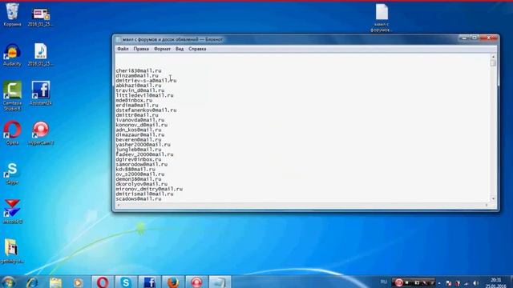Click the line kononov_d@mail.ru
Image resolution: width=513 pixels, height=288 pixels.
coord(141,125)
